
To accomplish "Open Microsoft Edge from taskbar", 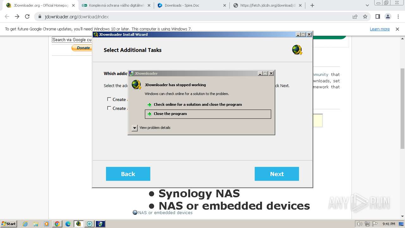I will tap(68, 224).
